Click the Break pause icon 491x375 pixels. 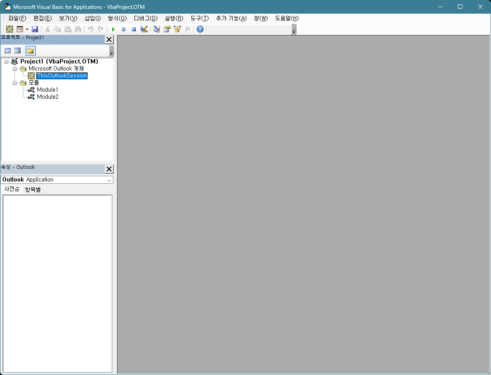coord(124,29)
